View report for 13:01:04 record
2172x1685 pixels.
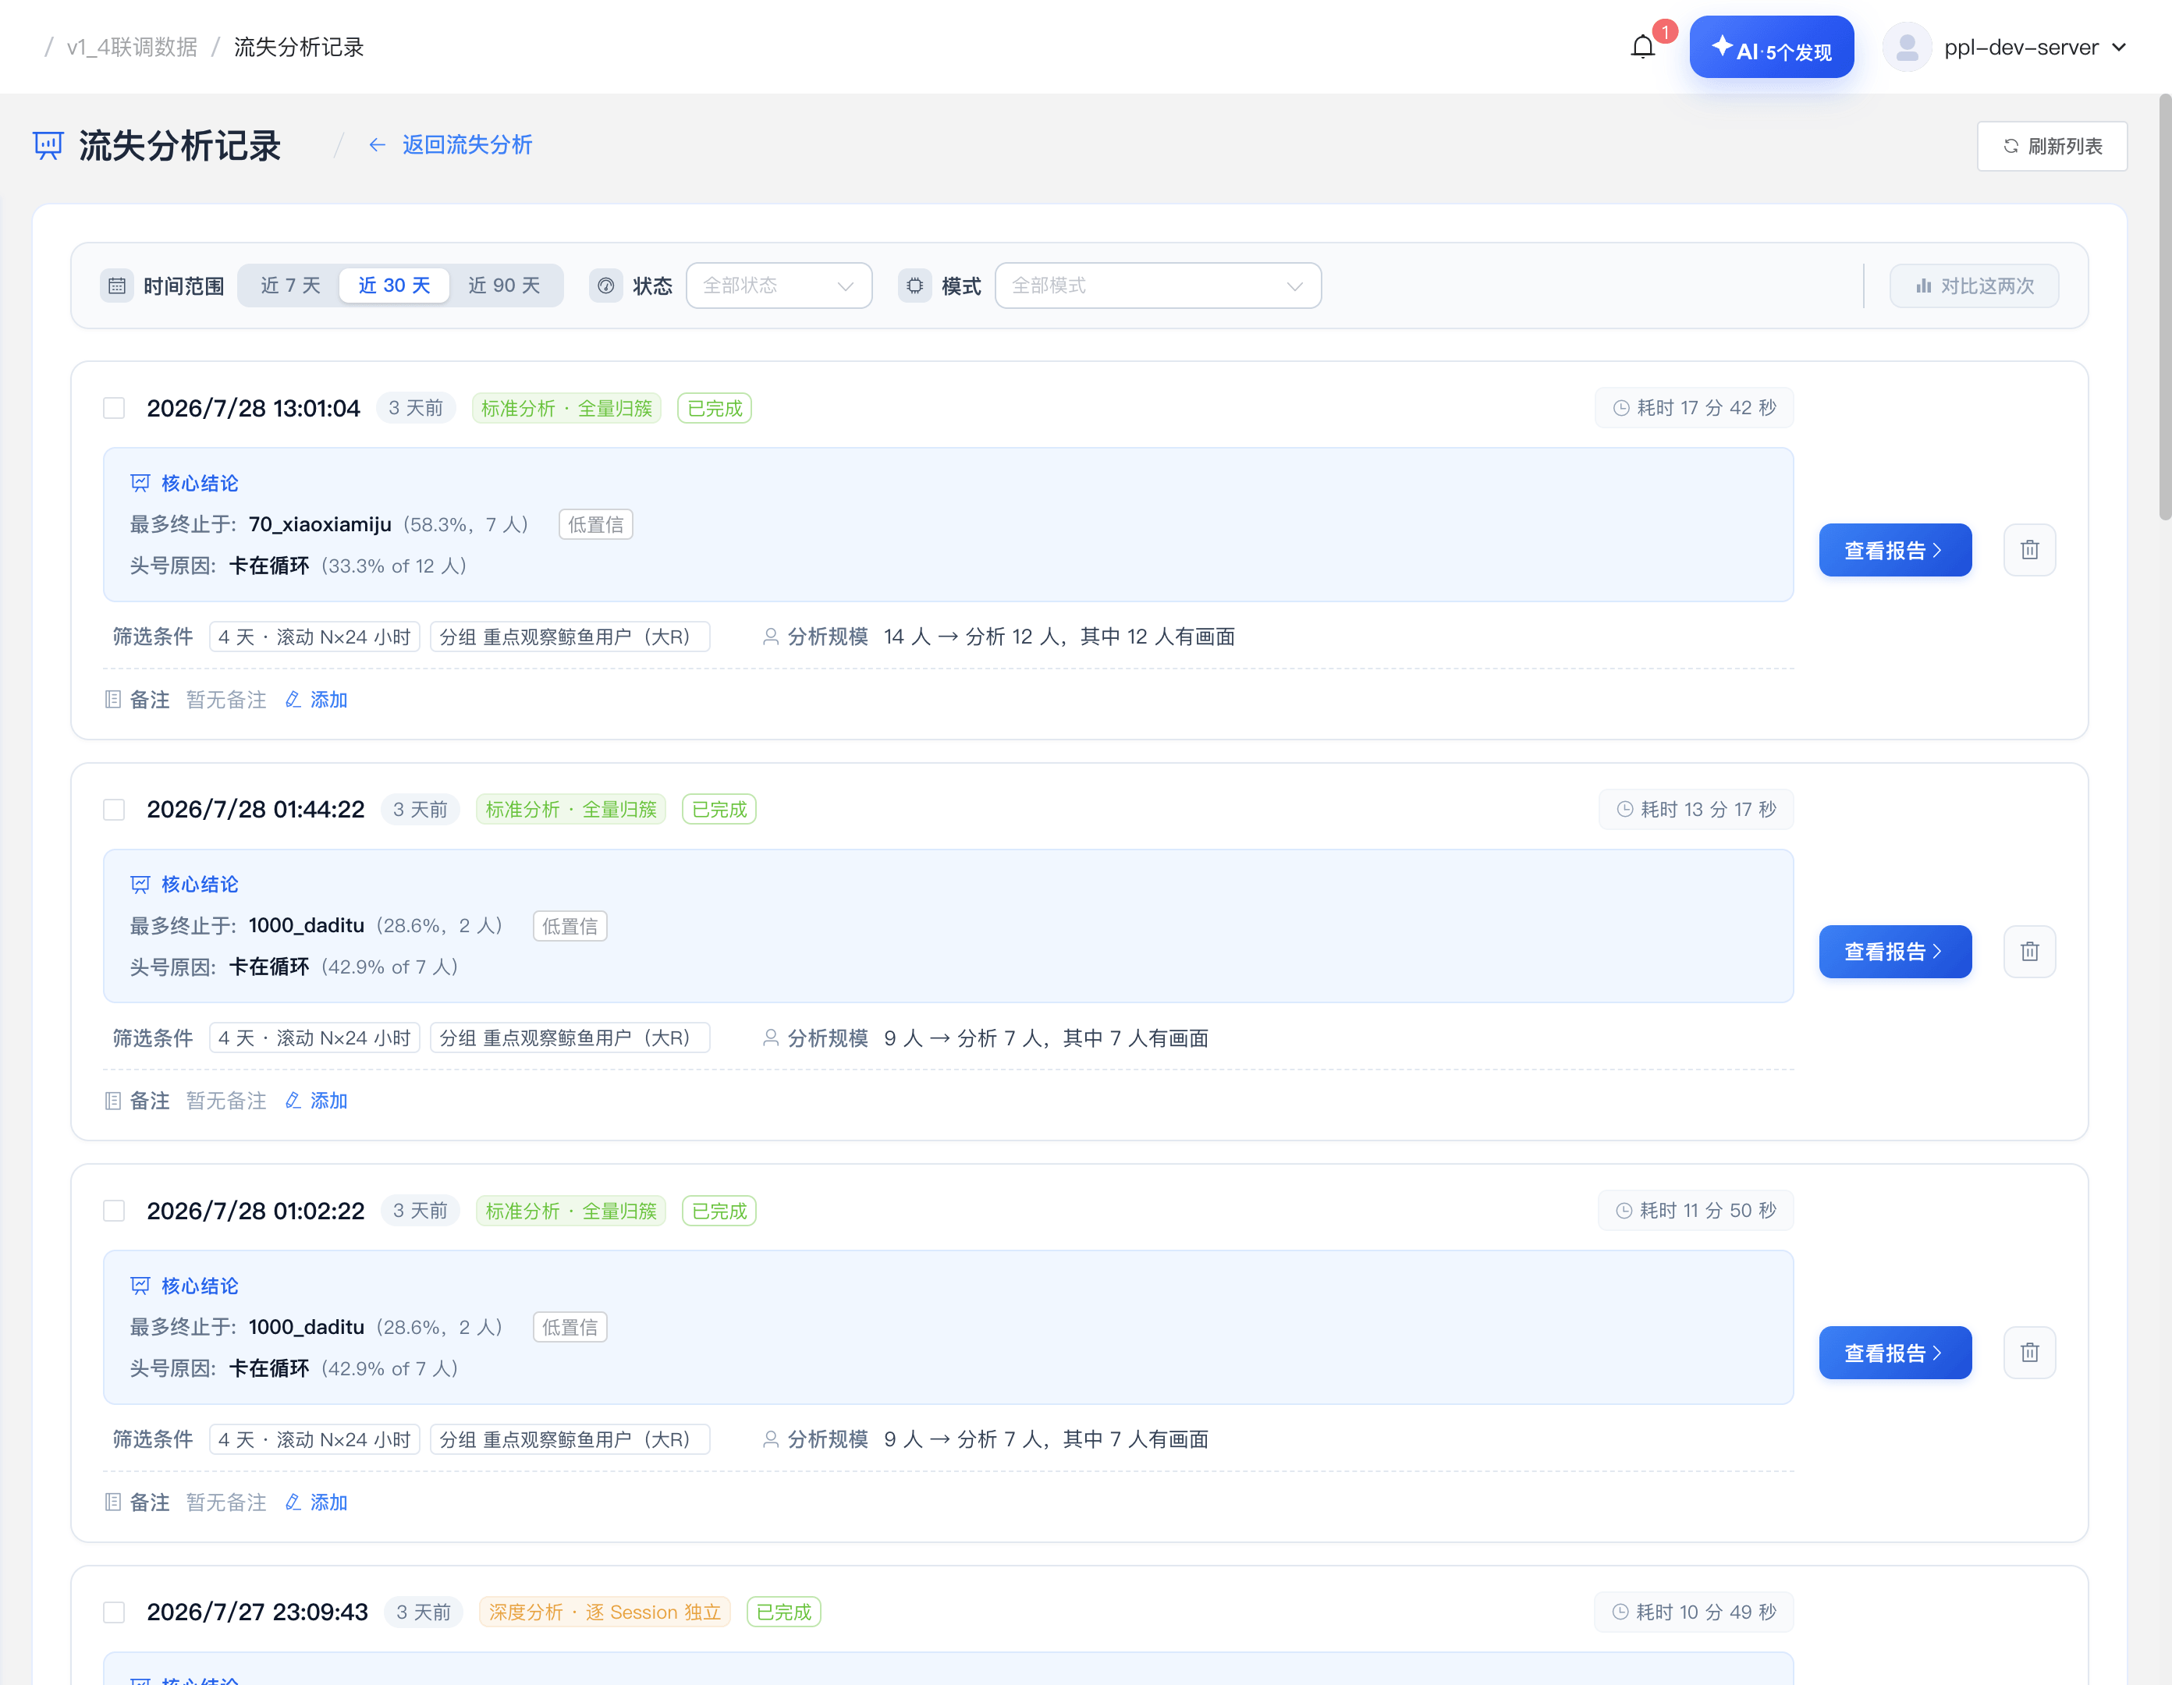coord(1894,550)
